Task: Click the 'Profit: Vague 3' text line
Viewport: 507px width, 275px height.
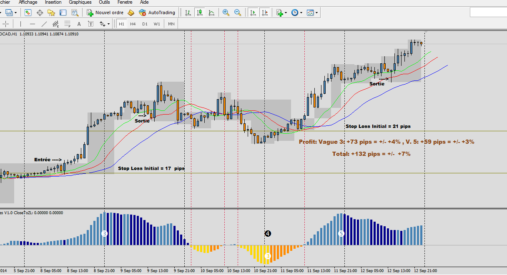Action: (x=387, y=142)
